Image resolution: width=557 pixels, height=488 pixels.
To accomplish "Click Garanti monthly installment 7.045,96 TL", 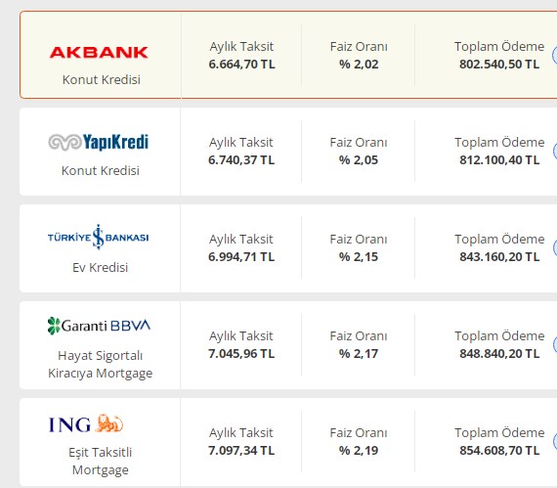I will (x=241, y=354).
